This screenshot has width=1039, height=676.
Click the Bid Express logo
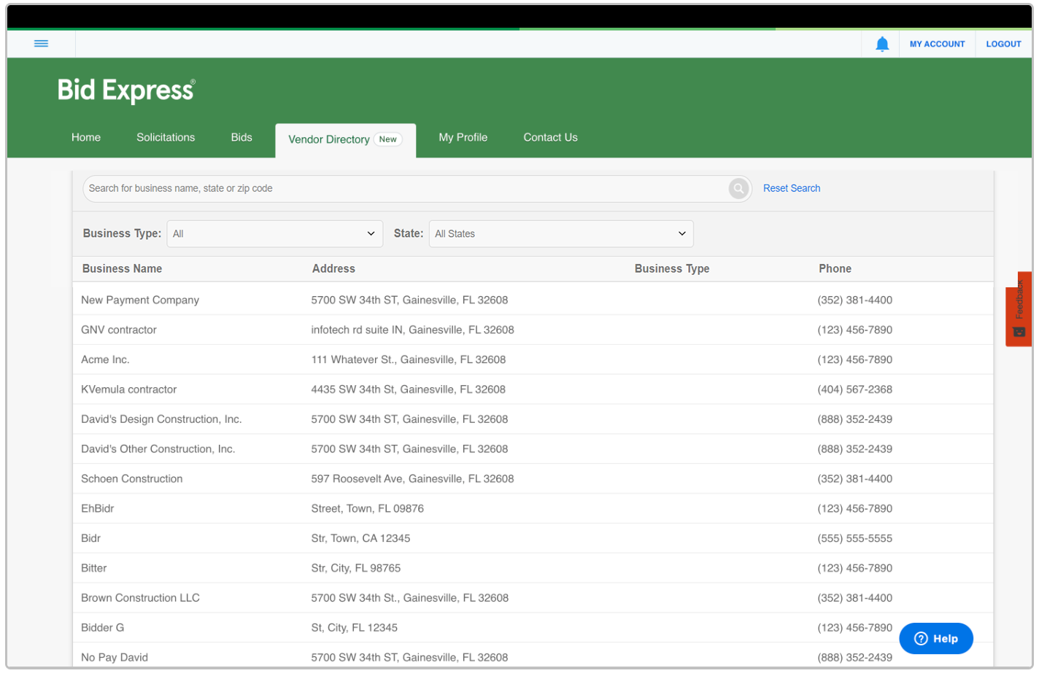click(126, 90)
